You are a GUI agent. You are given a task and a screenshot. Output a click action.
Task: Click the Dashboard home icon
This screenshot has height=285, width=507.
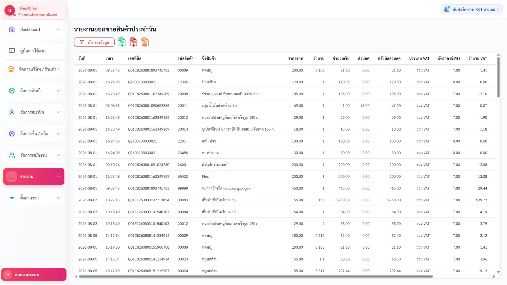12,29
